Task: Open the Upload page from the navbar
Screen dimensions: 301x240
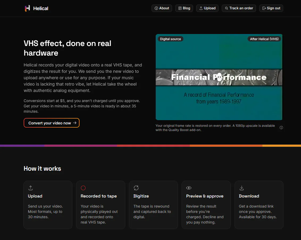Action: tap(207, 8)
